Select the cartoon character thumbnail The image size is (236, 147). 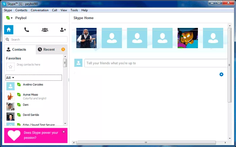188,38
